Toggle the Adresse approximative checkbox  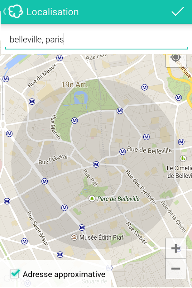(x=14, y=274)
